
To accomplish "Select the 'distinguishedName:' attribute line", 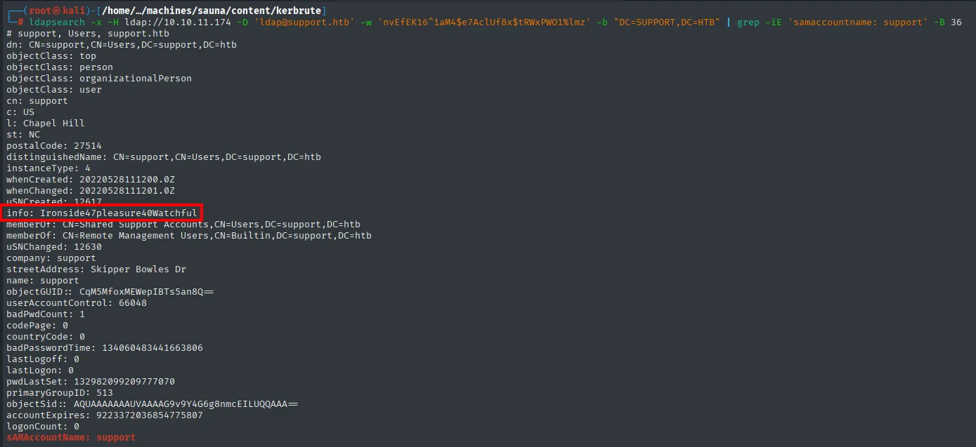I will [x=164, y=157].
